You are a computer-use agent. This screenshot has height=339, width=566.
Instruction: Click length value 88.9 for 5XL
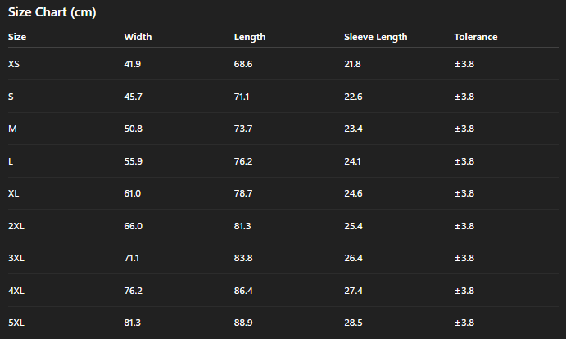243,323
